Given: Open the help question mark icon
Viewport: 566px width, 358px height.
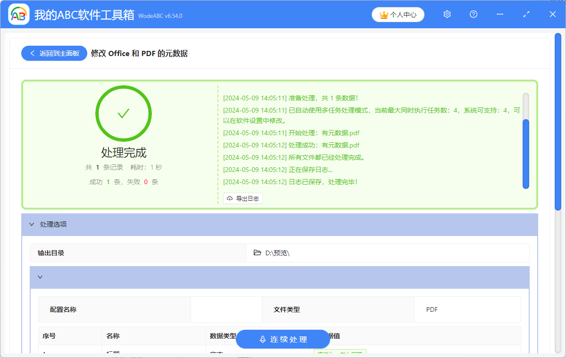Looking at the screenshot, I should (x=474, y=15).
